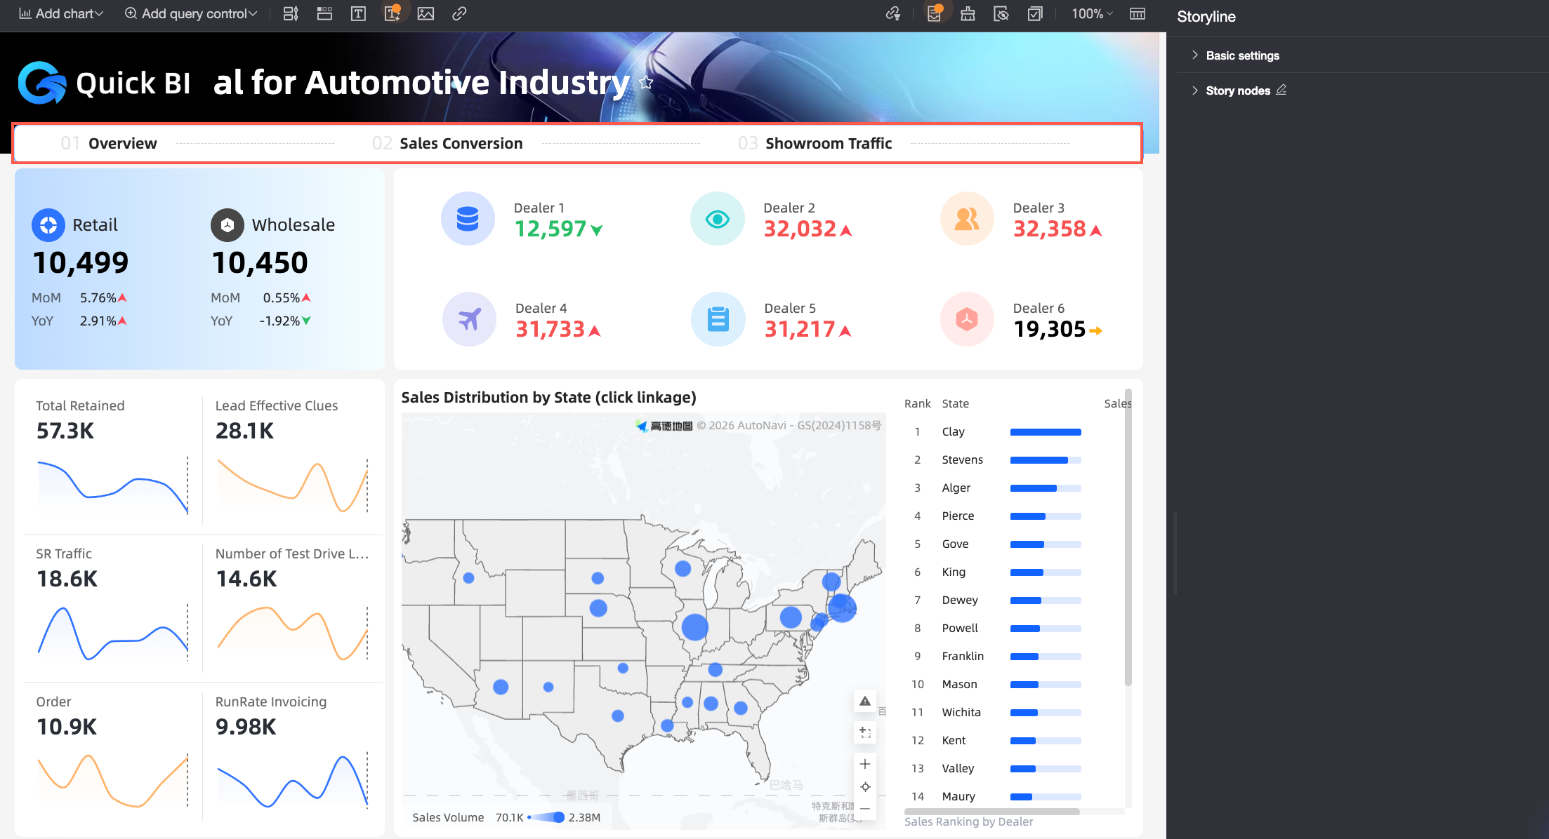Screen dimensions: 1549x839
Task: Click the Sales Volume range slider handle
Action: pyautogui.click(x=559, y=817)
